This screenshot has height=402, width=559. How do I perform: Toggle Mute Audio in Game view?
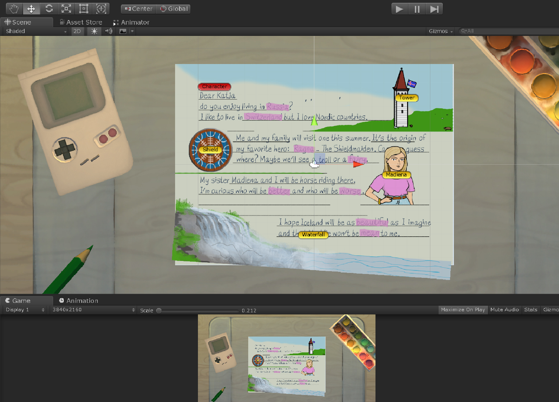click(x=505, y=310)
